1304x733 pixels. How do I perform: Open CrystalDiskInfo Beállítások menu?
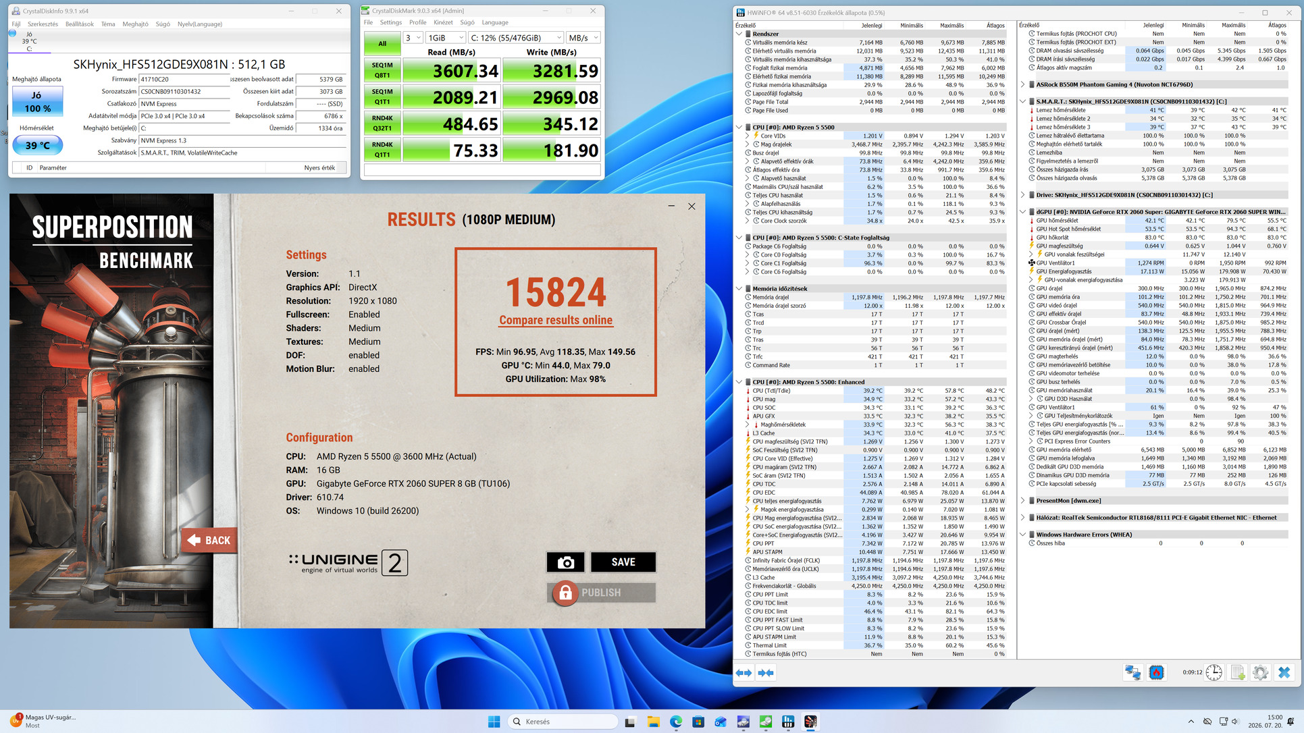[x=80, y=24]
